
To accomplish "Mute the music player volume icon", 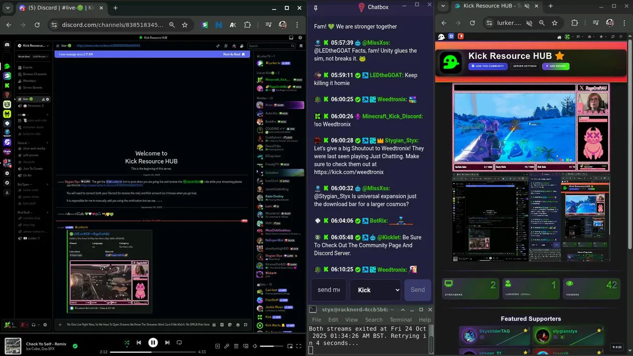I will (x=254, y=346).
